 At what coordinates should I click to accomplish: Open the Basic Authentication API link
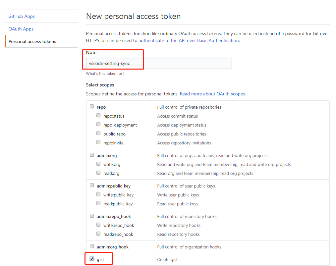tap(189, 40)
